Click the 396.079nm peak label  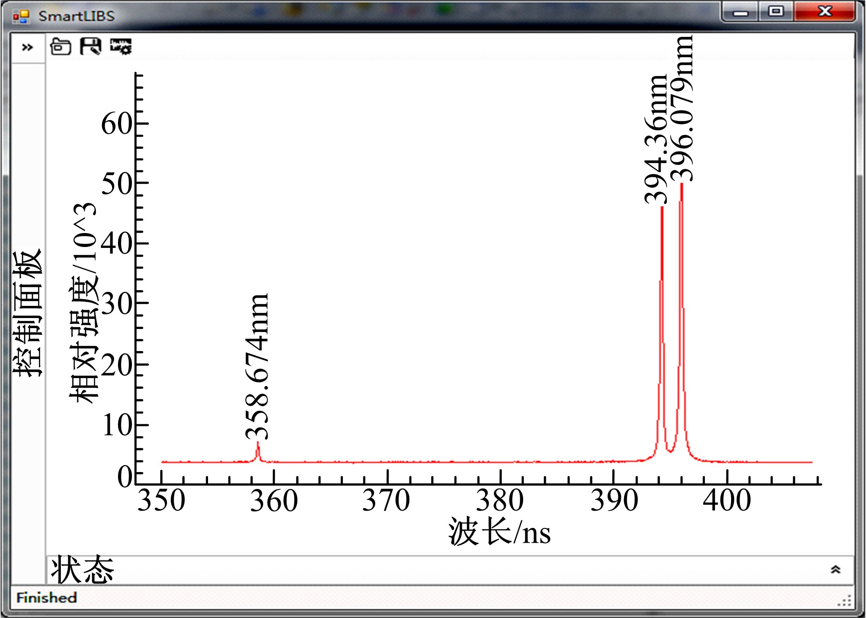pos(682,109)
